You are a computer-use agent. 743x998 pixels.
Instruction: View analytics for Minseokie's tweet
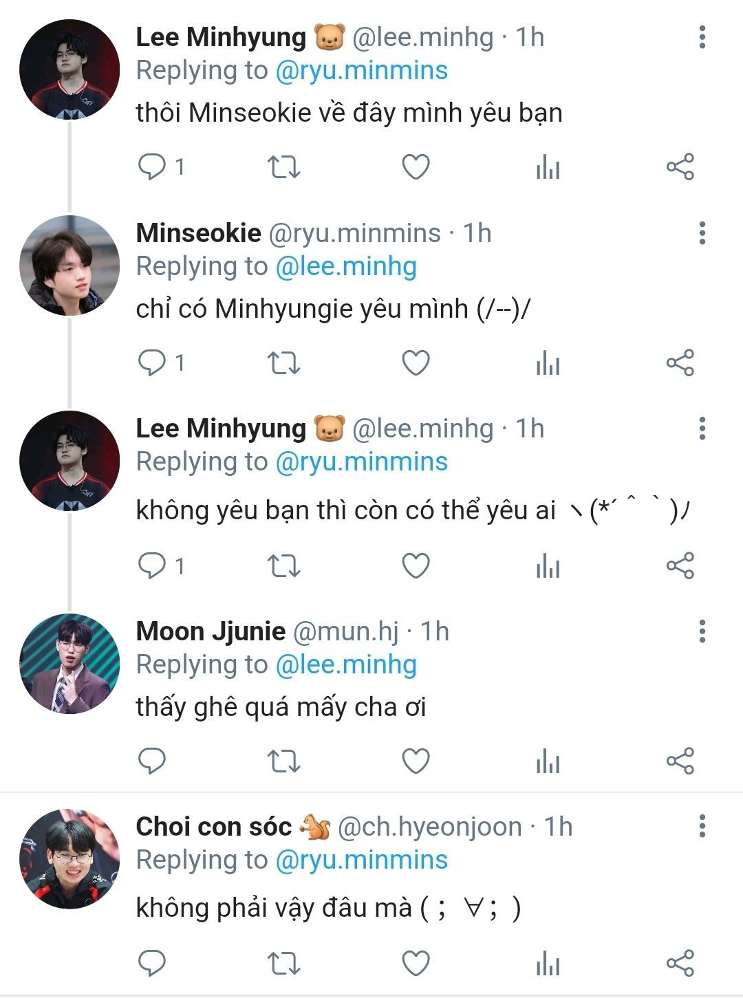point(548,362)
